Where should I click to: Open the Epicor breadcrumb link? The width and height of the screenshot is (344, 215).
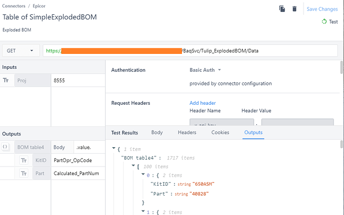39,6
